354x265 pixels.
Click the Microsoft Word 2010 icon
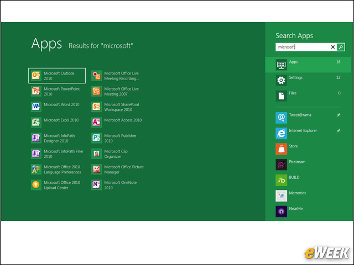click(36, 107)
